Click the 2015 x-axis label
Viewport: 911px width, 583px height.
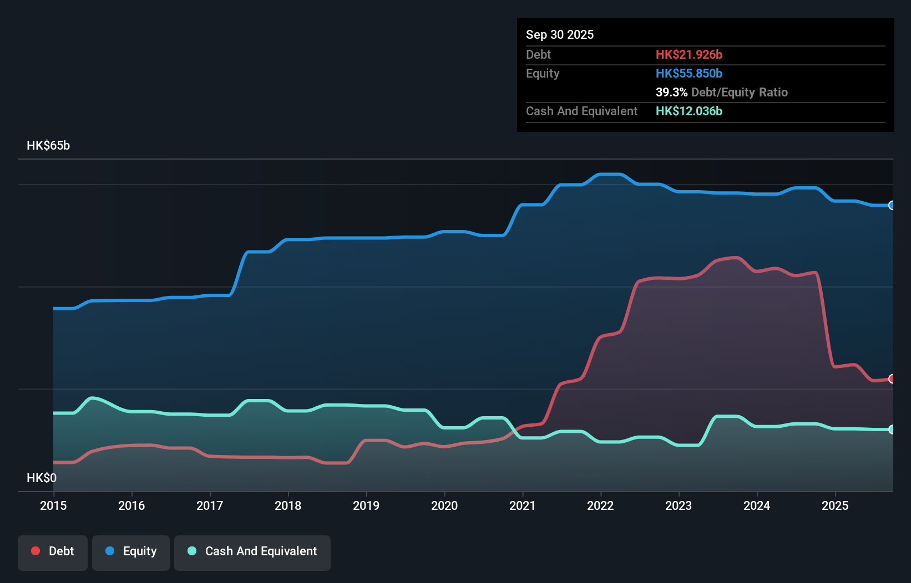point(53,505)
